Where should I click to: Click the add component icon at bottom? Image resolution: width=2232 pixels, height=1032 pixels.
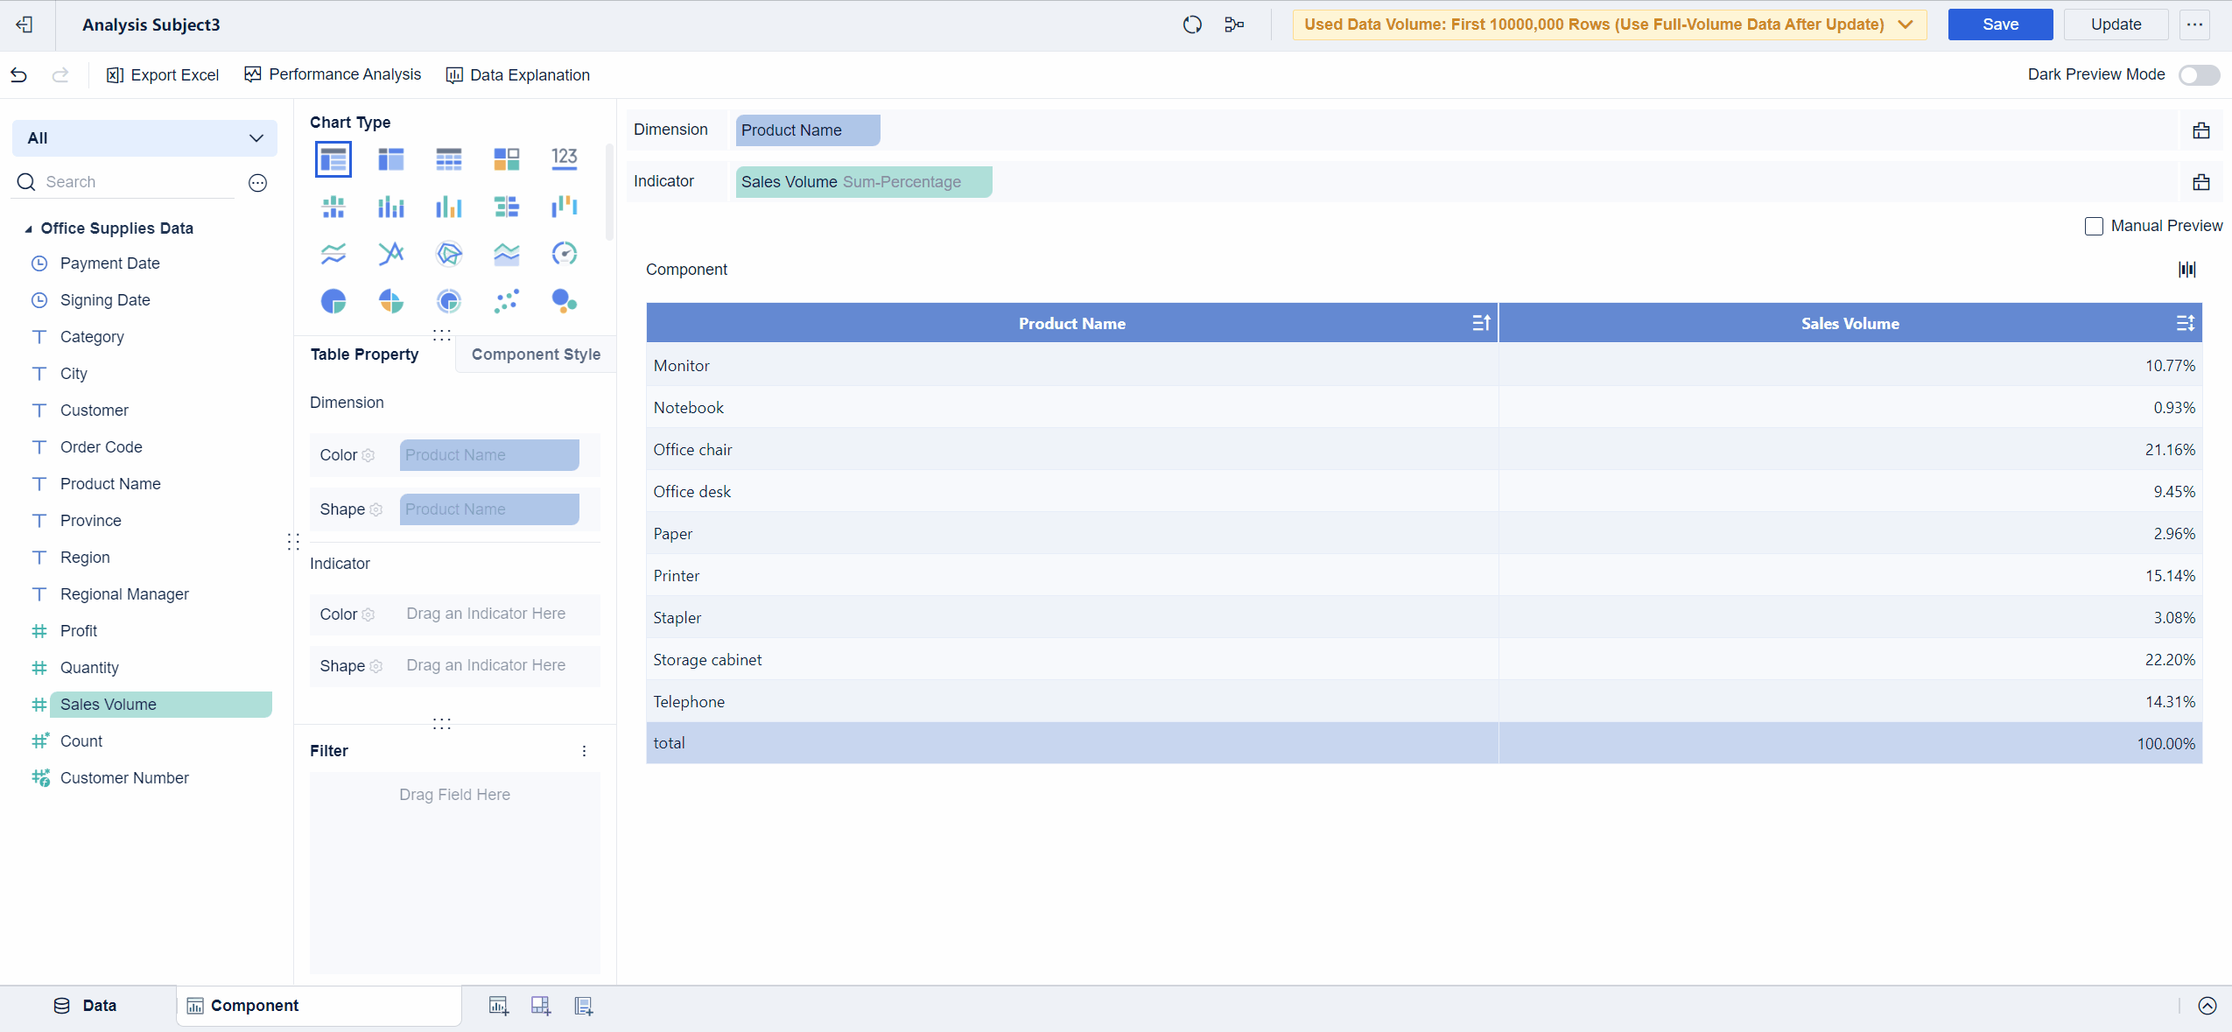click(498, 1006)
